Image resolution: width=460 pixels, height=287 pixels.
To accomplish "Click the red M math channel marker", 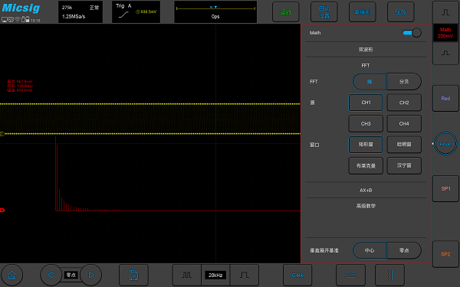I will [2, 210].
